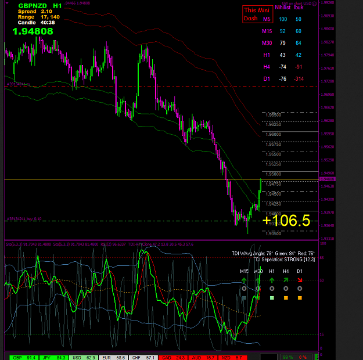Click the Spread 2.10 readout

click(35, 12)
